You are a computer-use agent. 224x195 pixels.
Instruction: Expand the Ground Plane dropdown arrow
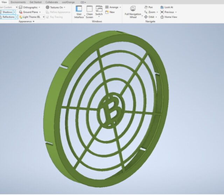[40, 12]
